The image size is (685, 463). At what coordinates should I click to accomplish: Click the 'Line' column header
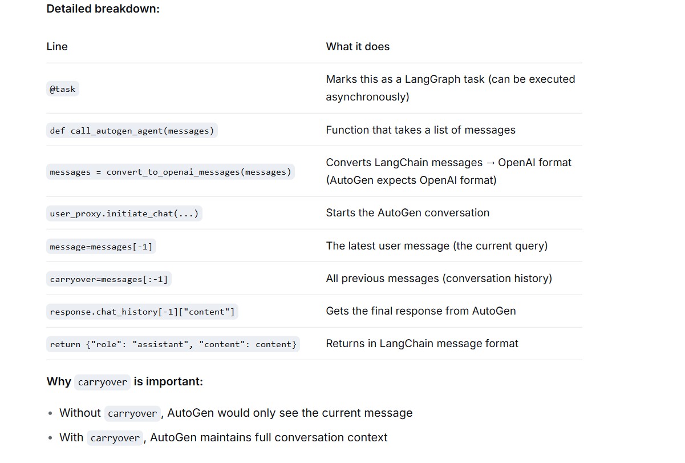(x=57, y=47)
